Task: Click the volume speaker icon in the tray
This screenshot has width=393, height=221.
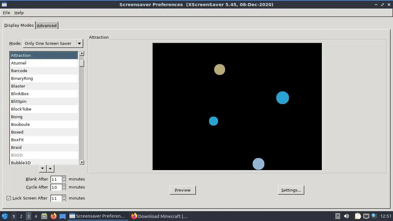Action: coord(346,216)
